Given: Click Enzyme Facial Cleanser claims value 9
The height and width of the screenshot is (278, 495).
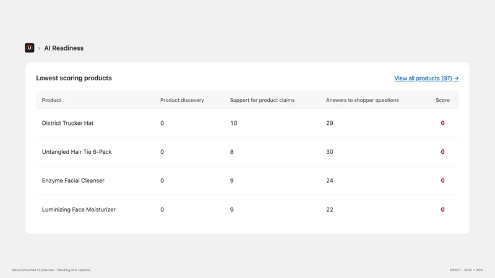Looking at the screenshot, I should [x=231, y=180].
